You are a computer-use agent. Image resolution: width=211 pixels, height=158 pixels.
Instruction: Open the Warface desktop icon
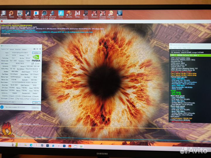[77, 13]
